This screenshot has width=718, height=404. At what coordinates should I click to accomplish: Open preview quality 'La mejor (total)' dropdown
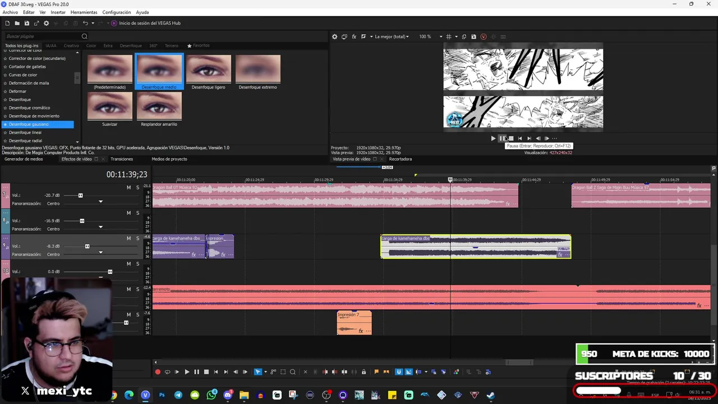(392, 36)
